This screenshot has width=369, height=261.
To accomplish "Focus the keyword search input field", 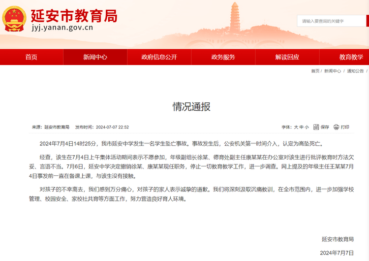I will [331, 21].
